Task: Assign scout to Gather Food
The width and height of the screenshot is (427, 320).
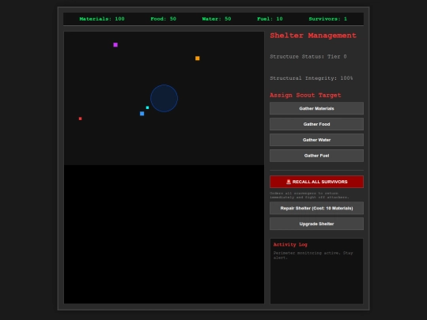Action: tap(316, 124)
